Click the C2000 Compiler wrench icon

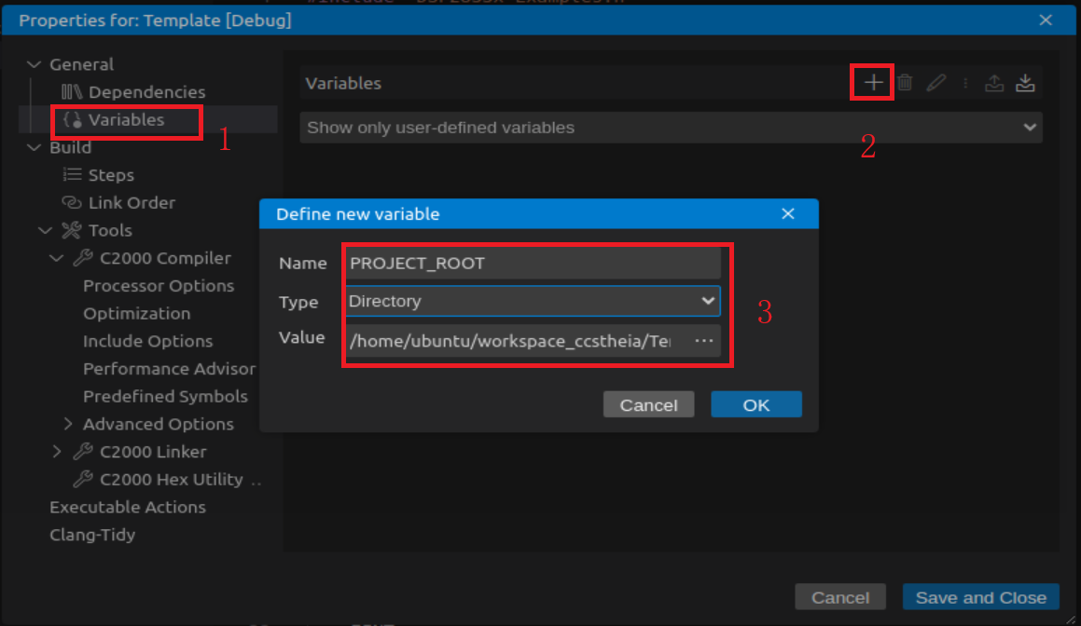coord(83,258)
